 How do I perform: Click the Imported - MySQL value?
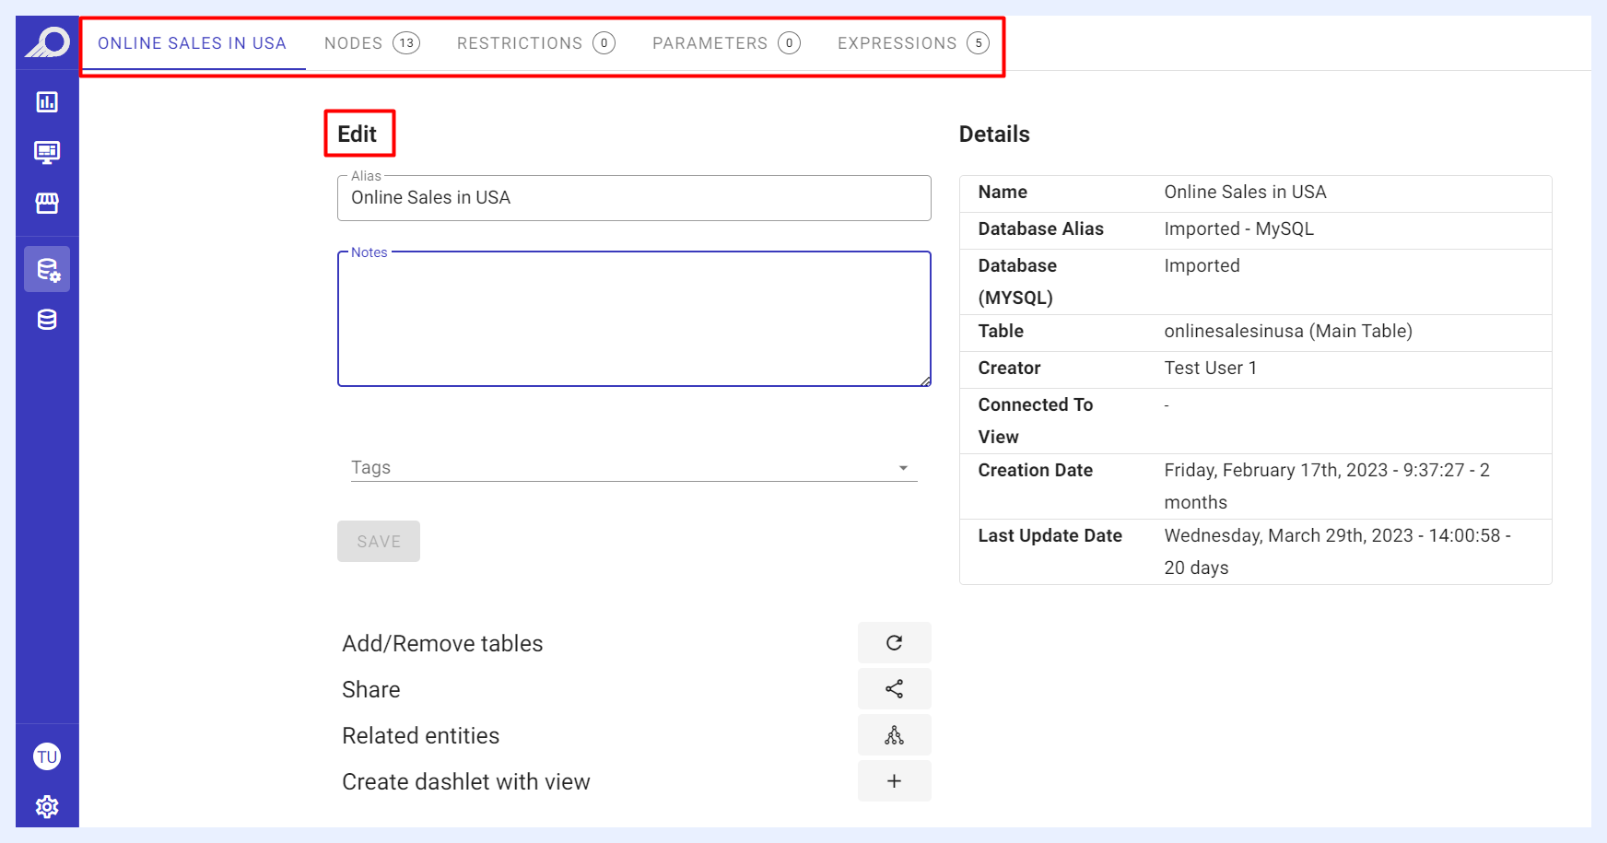(x=1238, y=228)
